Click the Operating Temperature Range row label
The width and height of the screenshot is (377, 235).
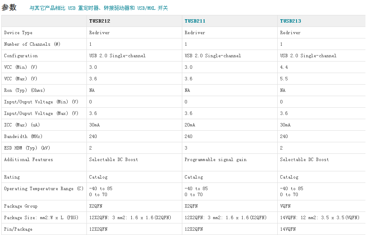pyautogui.click(x=44, y=188)
